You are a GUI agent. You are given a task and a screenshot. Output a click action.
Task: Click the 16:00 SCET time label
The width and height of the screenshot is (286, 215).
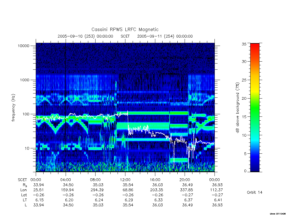pyautogui.click(x=155, y=180)
